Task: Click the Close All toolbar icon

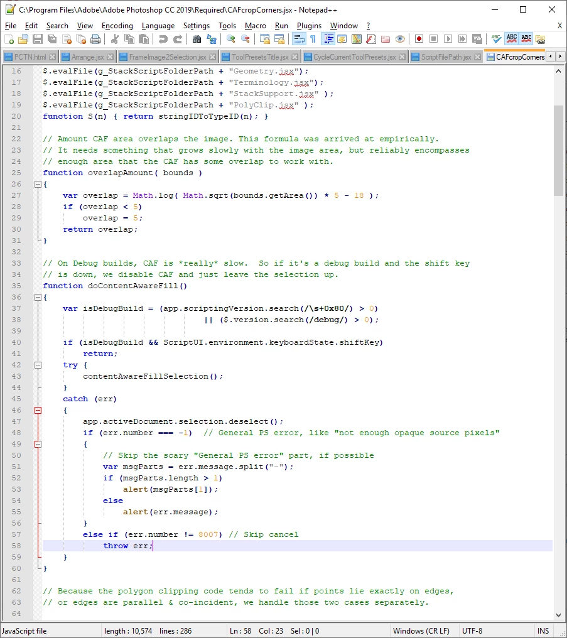Action: click(x=81, y=39)
